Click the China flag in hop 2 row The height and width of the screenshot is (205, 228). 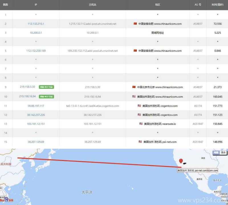coord(135,24)
